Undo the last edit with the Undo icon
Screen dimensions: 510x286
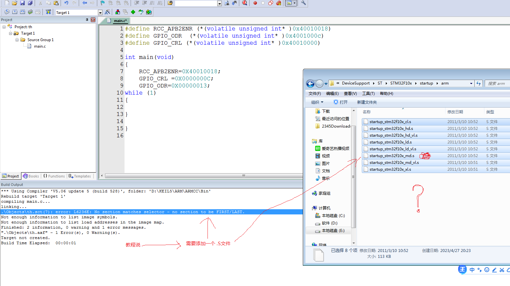(x=66, y=3)
